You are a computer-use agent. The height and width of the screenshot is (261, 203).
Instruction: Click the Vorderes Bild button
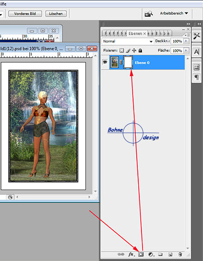pyautogui.click(x=25, y=14)
